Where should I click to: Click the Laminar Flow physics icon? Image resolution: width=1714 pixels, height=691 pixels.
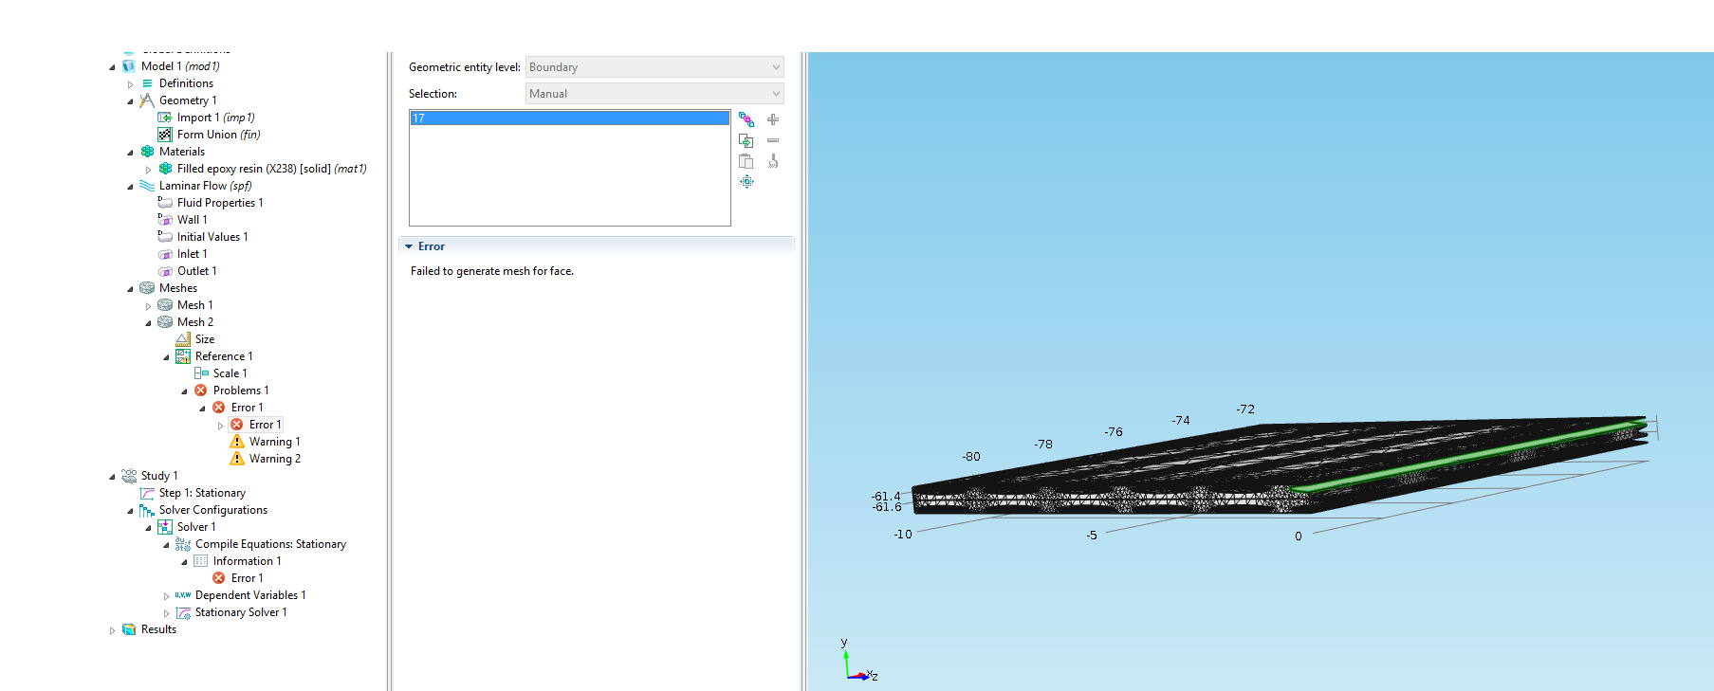coord(147,186)
